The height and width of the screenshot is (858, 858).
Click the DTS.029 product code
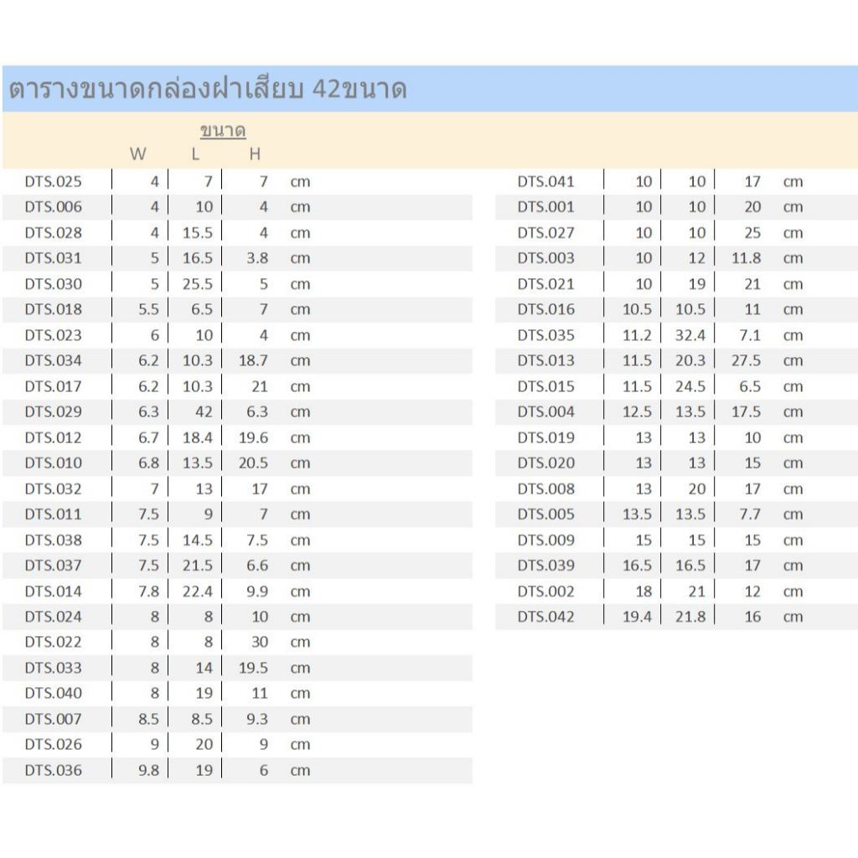point(53,411)
